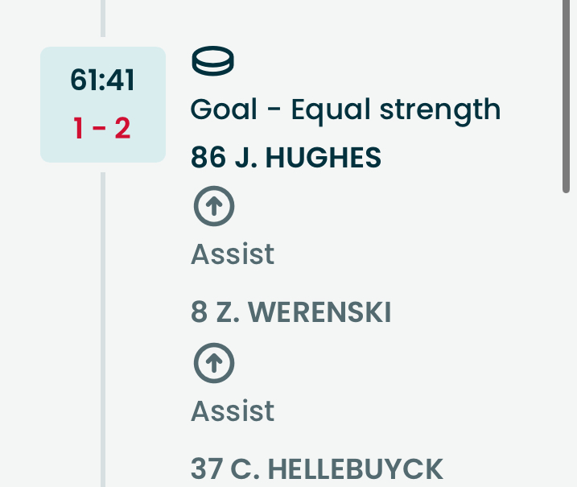Click the Assist label above 37 C. HELLEBUYCK
Image resolution: width=577 pixels, height=487 pixels.
click(x=233, y=411)
